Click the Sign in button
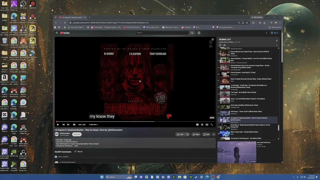The image size is (320, 180). click(x=274, y=33)
